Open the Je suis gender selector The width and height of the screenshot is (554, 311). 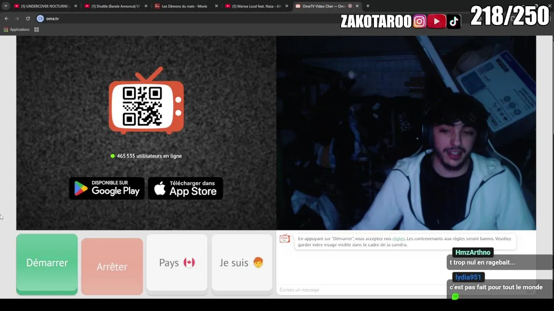242,263
